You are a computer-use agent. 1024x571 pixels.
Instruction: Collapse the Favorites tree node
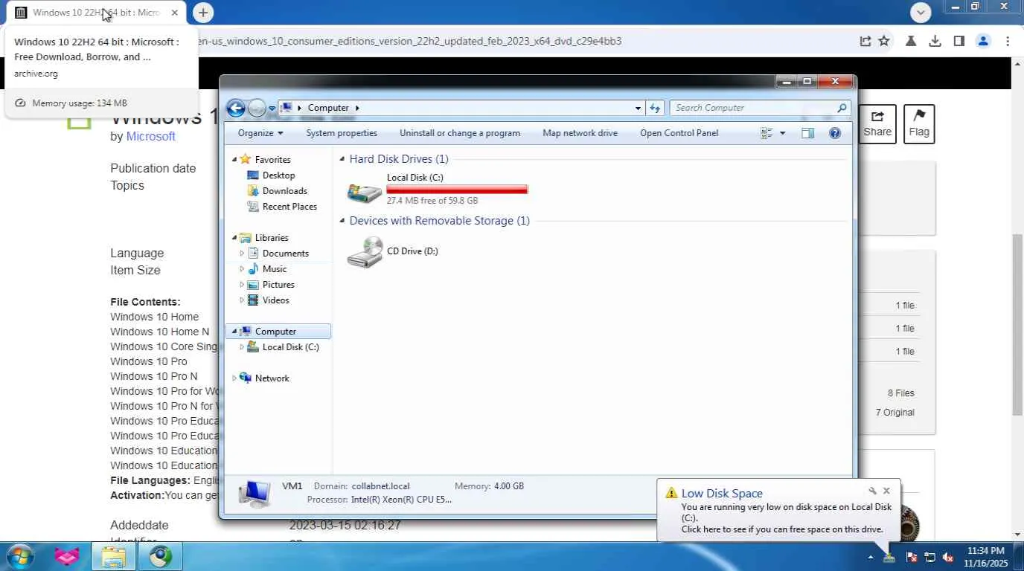point(234,160)
